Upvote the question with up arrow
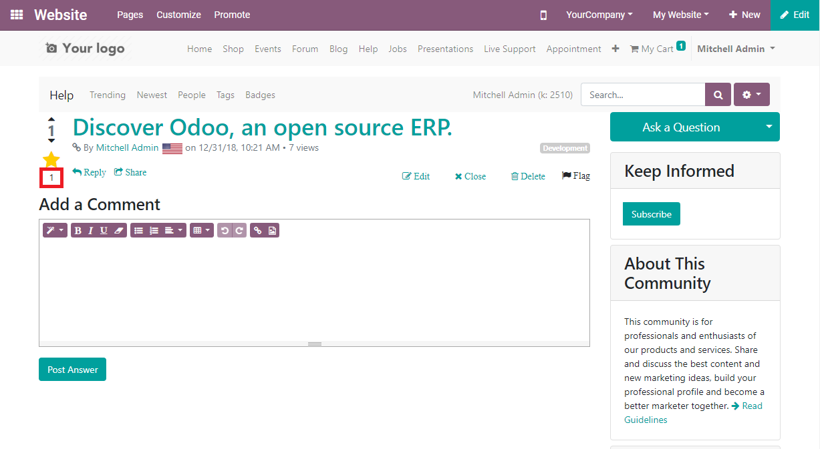This screenshot has width=820, height=449. click(51, 119)
